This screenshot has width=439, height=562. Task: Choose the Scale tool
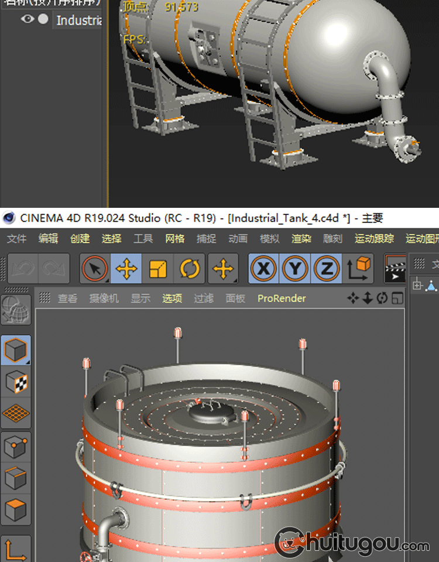point(158,269)
